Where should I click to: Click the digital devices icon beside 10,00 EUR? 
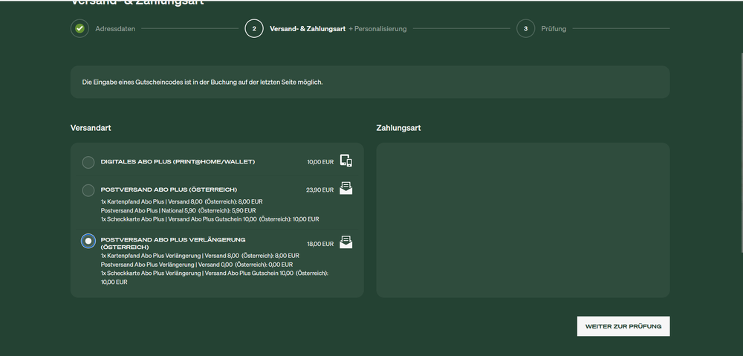coord(346,161)
